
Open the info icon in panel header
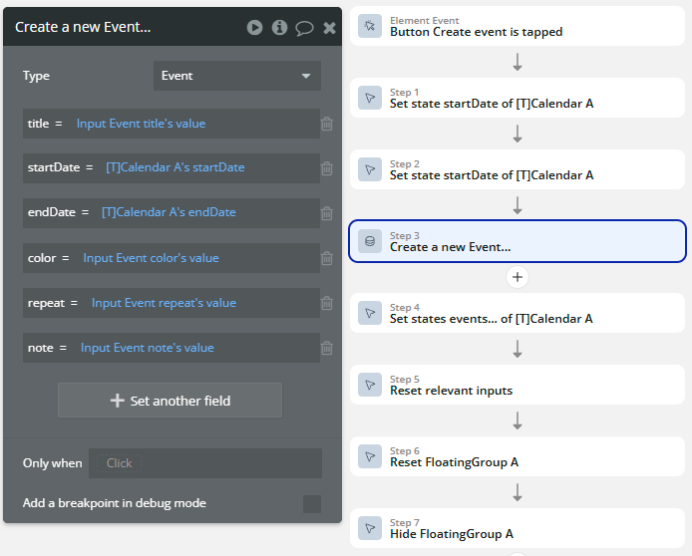(280, 27)
